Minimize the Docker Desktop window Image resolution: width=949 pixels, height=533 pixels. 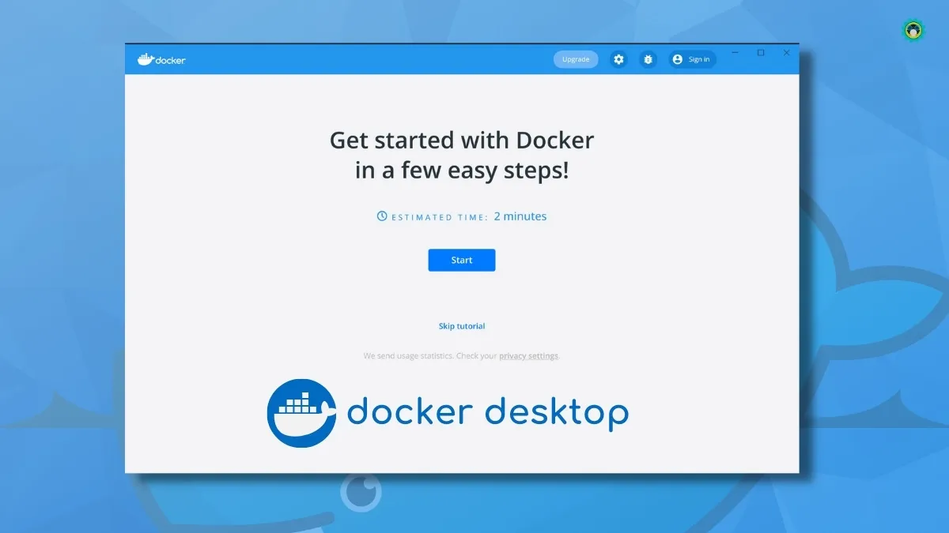pyautogui.click(x=735, y=52)
